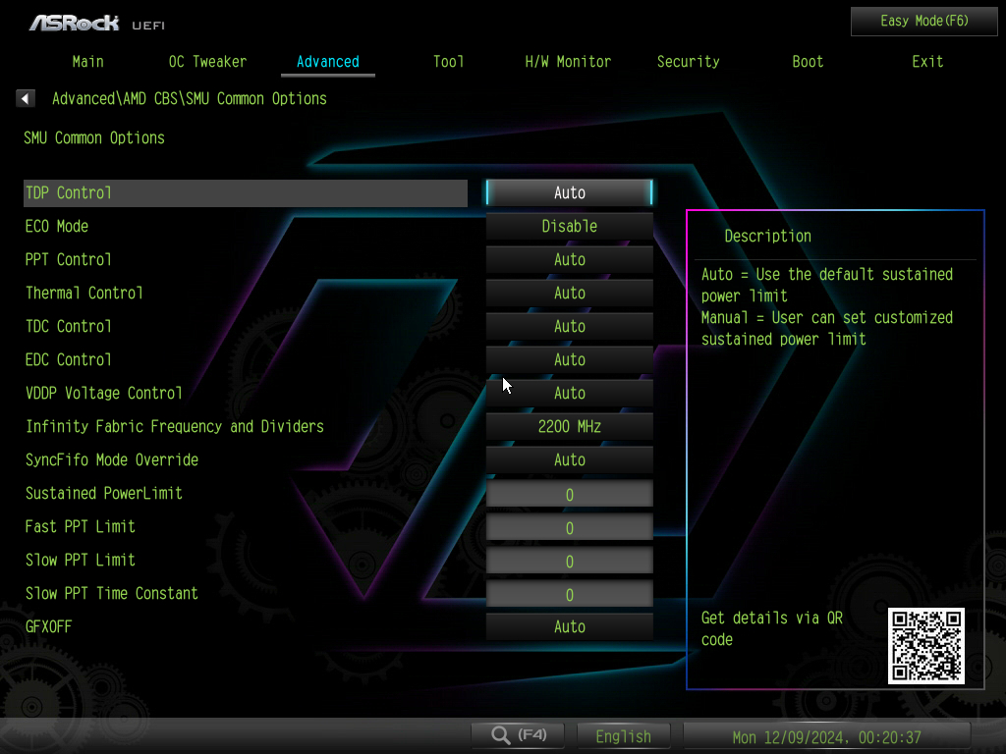
Task: Open the H/W Monitor tab
Action: [568, 62]
